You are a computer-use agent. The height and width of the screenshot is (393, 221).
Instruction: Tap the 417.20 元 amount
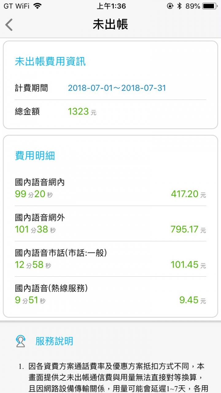click(x=188, y=194)
